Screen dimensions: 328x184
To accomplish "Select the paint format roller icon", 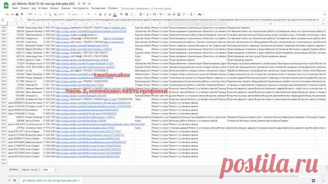I will [x=22, y=14].
